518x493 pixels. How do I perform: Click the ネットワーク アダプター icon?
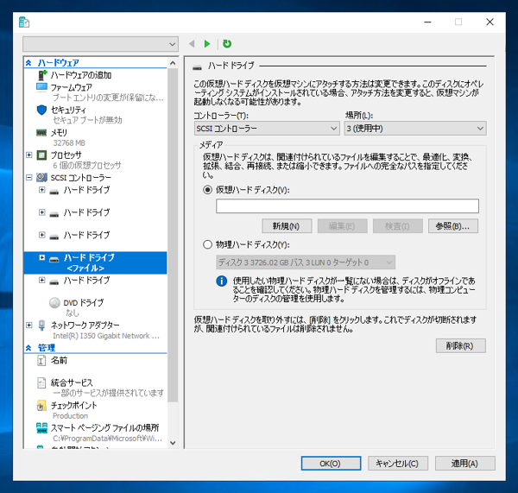(41, 326)
